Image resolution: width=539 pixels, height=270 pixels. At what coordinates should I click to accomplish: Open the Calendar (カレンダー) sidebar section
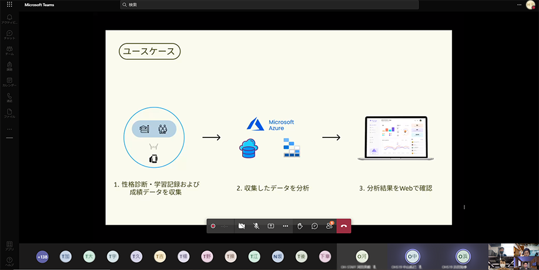tap(9, 82)
